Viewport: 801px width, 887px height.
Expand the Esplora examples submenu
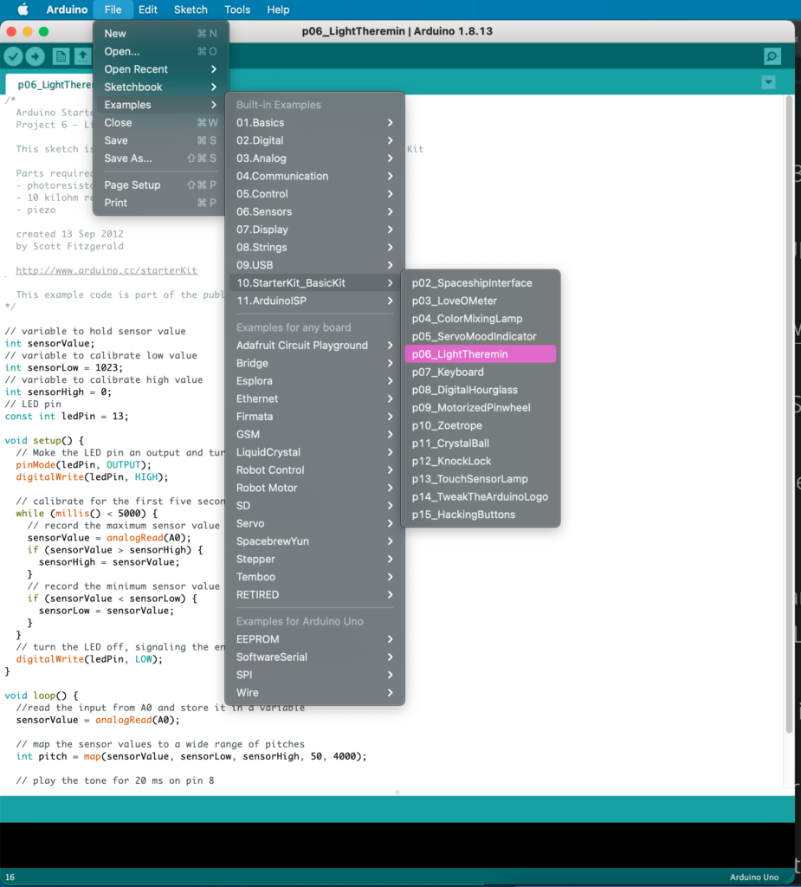coord(314,381)
